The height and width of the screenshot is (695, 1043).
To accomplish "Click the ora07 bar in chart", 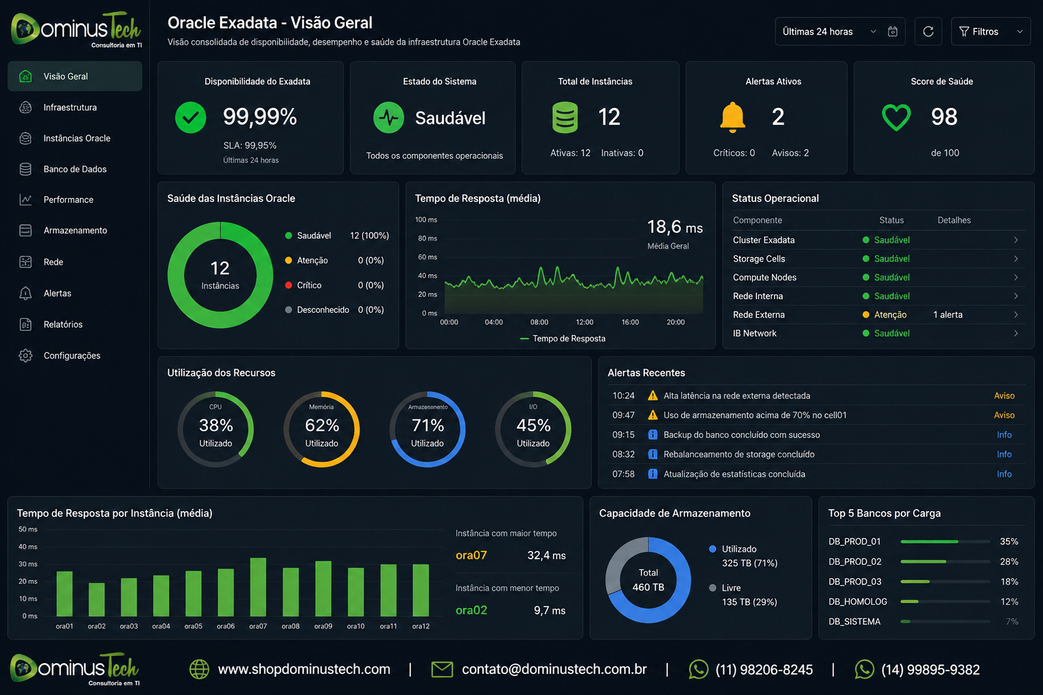I will coord(258,587).
